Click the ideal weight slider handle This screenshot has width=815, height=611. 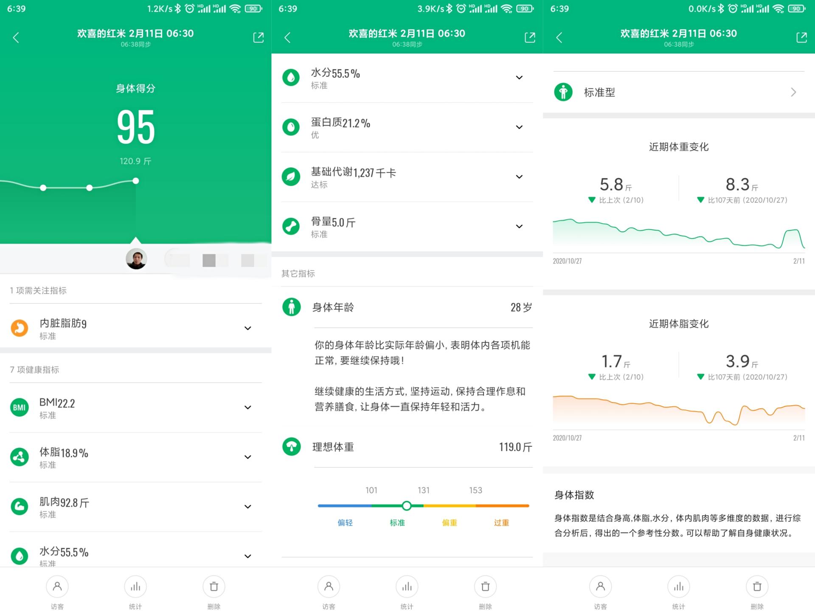click(x=407, y=505)
